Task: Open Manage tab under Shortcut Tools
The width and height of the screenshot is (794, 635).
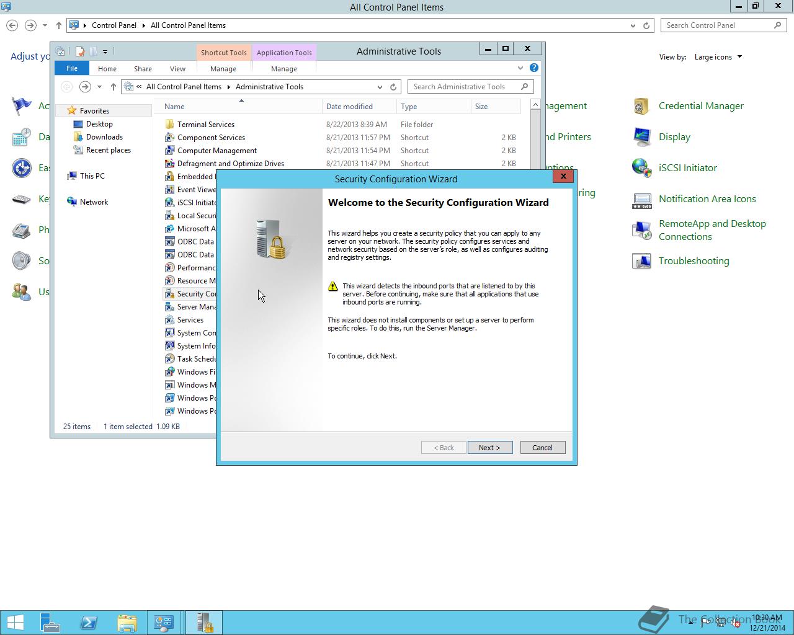Action: tap(223, 69)
